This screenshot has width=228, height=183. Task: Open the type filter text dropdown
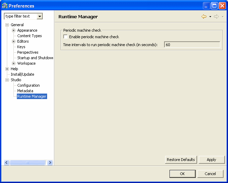pyautogui.click(x=40, y=16)
